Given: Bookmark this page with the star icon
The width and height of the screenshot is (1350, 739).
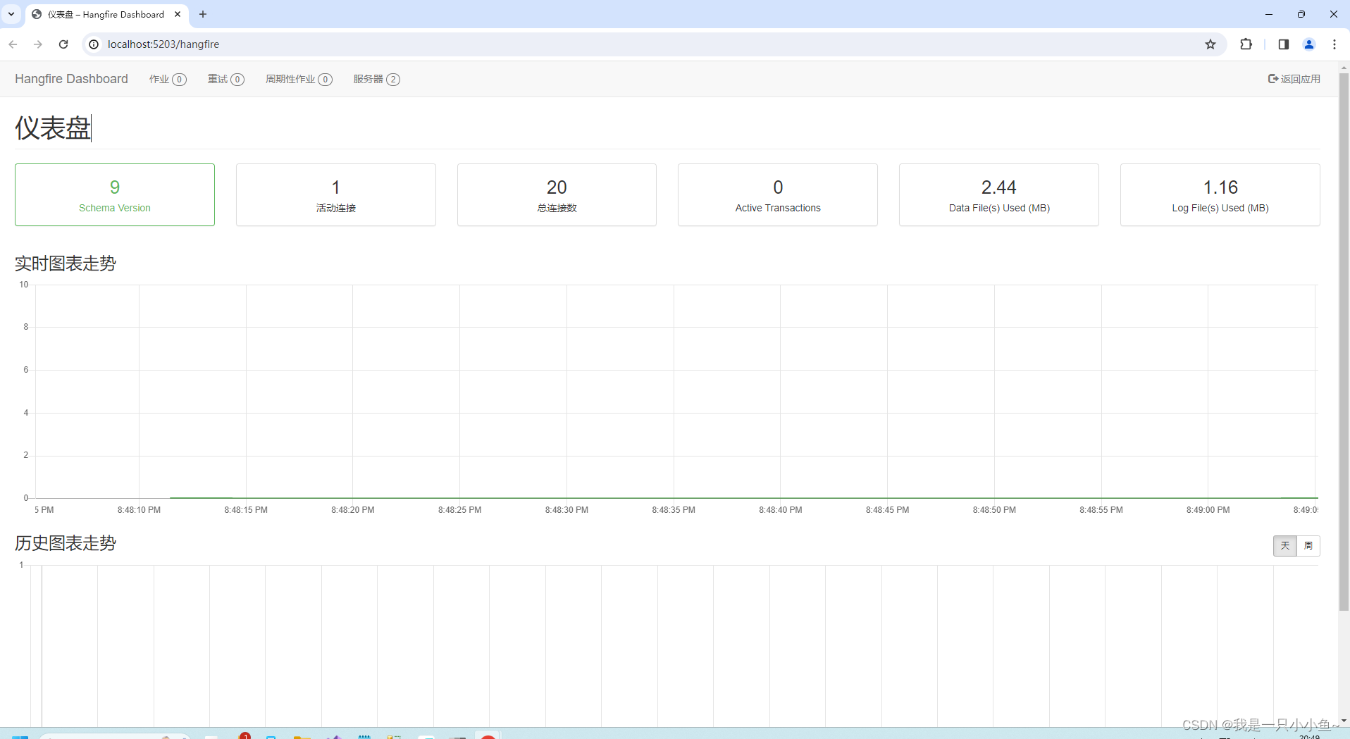Looking at the screenshot, I should point(1210,44).
